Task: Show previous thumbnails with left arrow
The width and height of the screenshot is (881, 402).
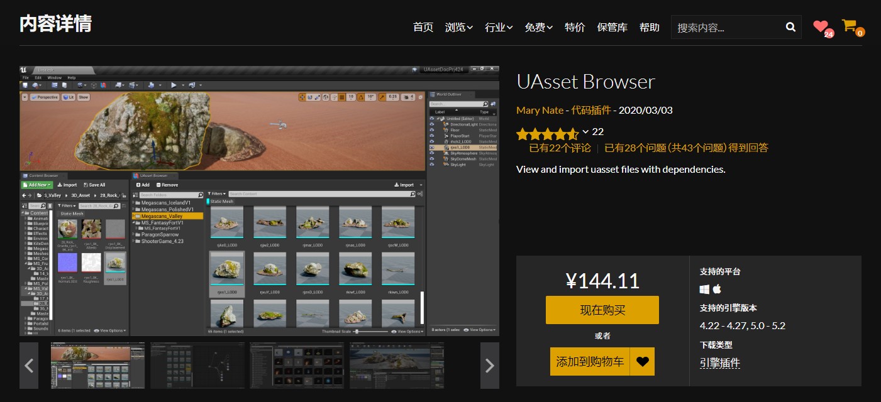Action: [x=29, y=366]
